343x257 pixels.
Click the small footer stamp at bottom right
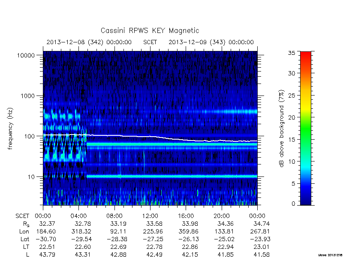[330, 255]
